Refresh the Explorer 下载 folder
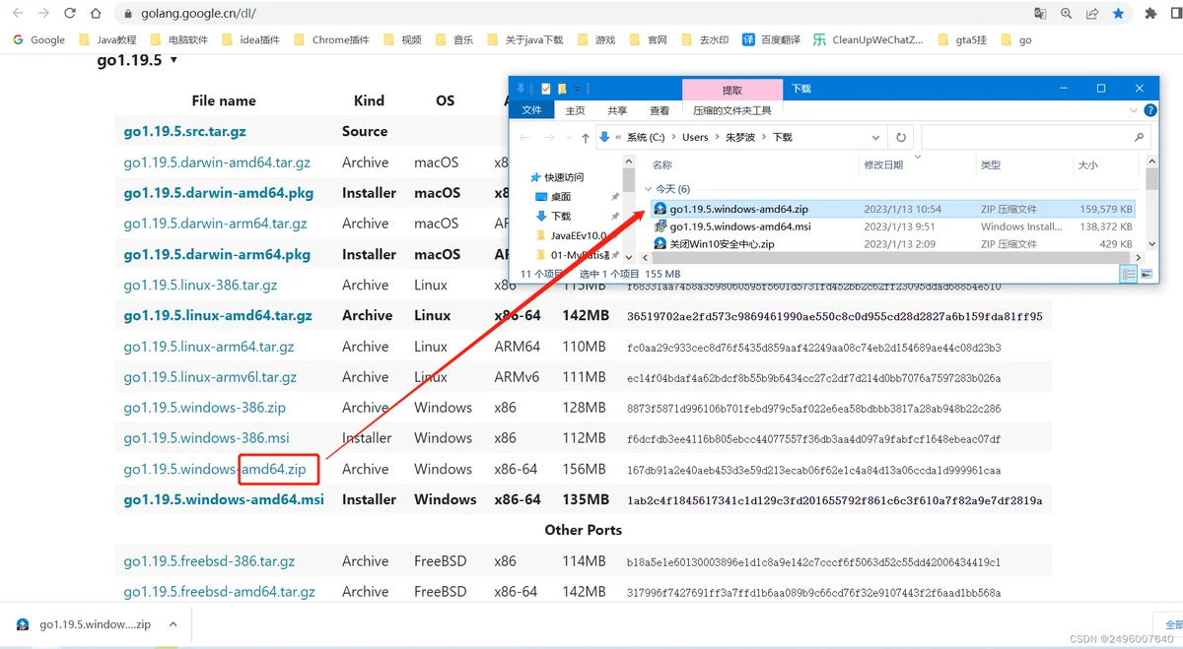The image size is (1183, 649). tap(901, 138)
